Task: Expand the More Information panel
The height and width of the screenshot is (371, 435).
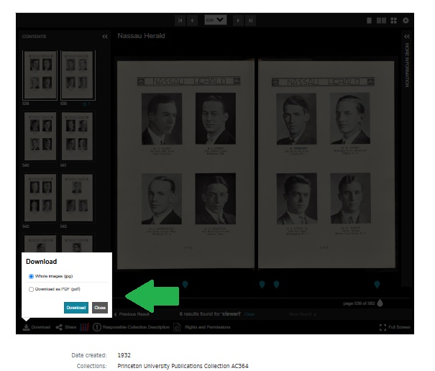Action: tap(407, 37)
